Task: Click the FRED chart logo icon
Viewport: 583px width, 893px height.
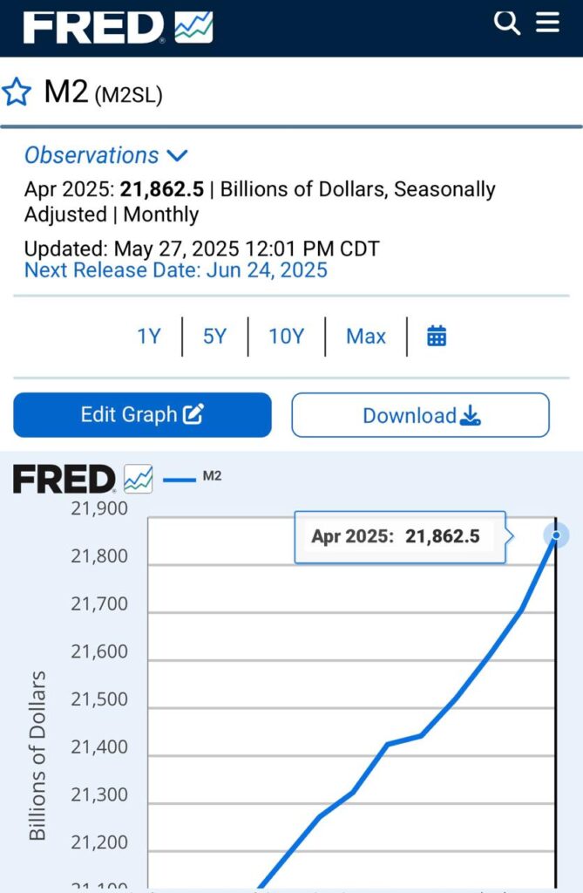Action: [x=194, y=28]
